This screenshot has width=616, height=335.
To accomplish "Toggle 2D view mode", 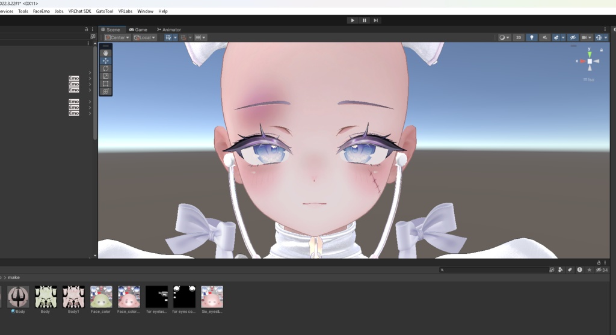I will pos(519,38).
